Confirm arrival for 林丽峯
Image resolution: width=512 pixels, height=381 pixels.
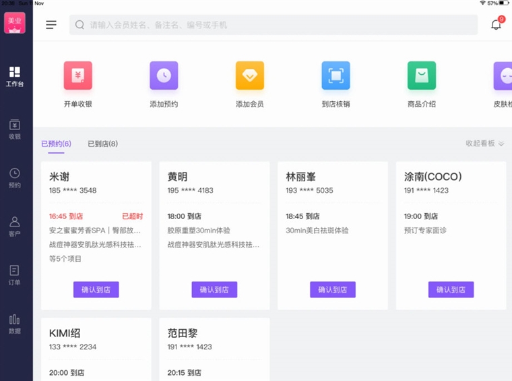coord(333,289)
